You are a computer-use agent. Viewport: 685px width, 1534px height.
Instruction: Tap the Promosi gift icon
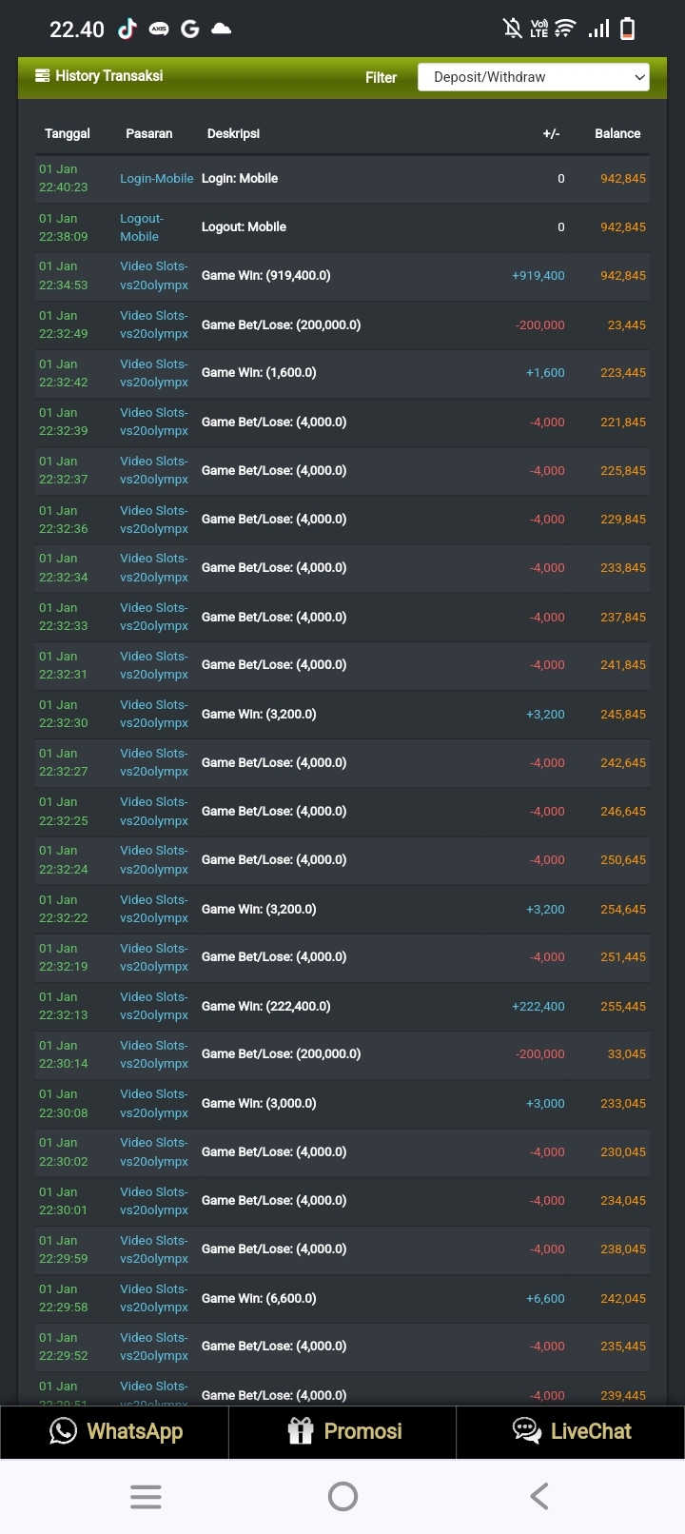pos(301,1430)
